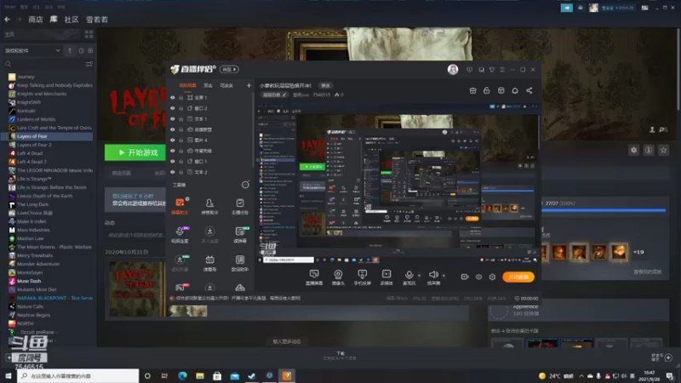Select Layers of Fear 2 in library
The image size is (681, 383).
coord(34,145)
